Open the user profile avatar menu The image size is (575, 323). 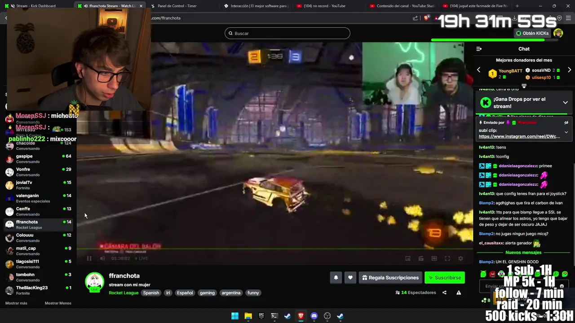click(558, 33)
